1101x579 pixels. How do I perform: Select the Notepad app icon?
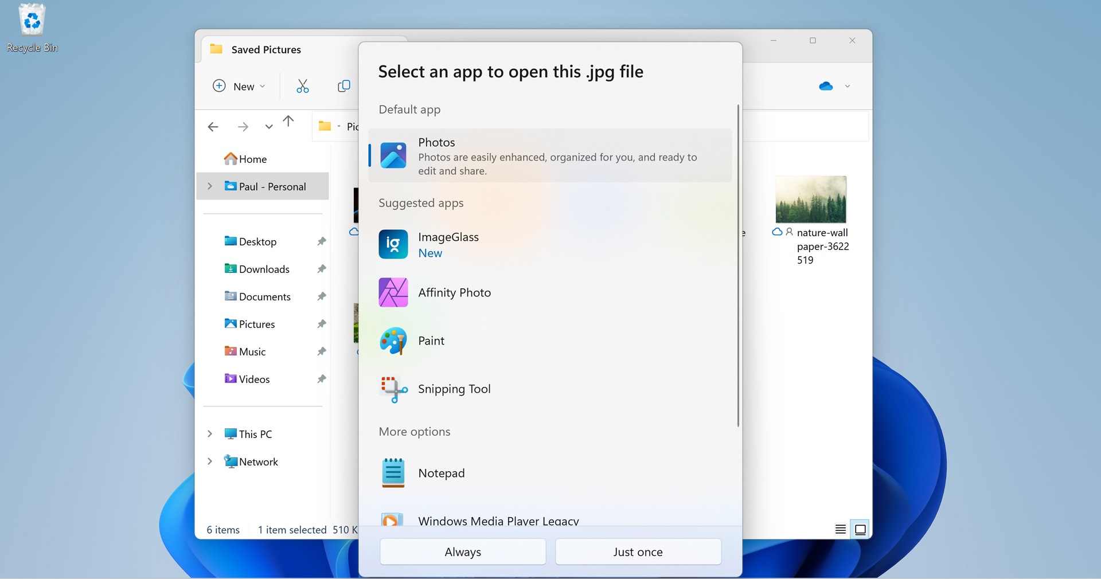tap(393, 473)
